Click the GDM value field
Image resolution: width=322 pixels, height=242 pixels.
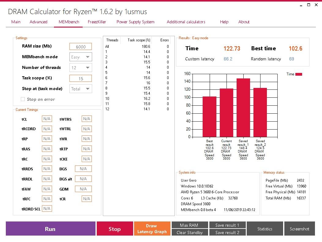pyautogui.click(x=83, y=189)
